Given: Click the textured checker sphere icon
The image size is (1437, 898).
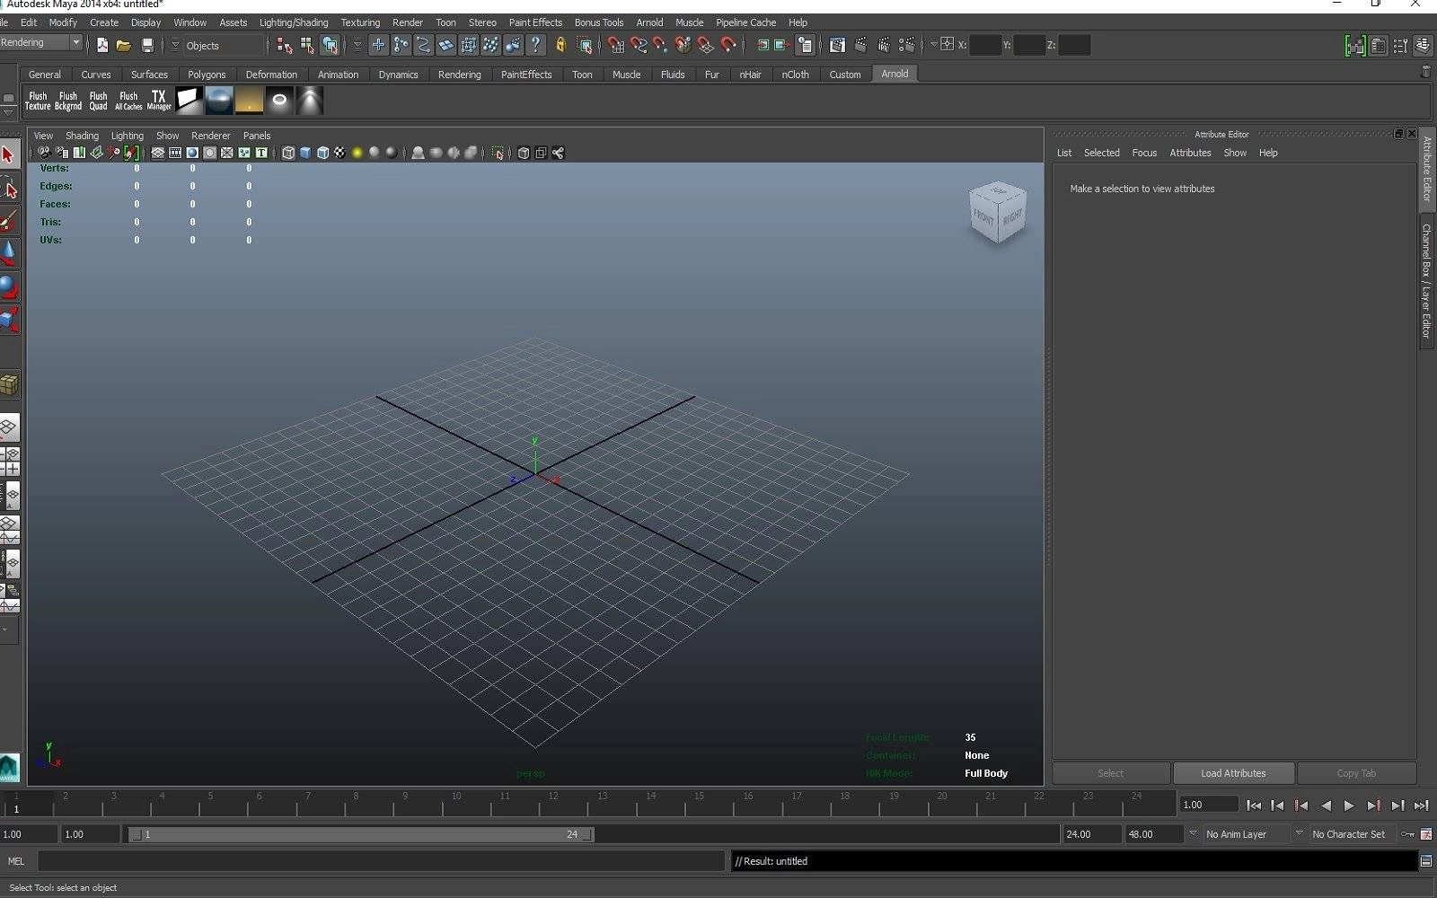Looking at the screenshot, I should coord(339,153).
